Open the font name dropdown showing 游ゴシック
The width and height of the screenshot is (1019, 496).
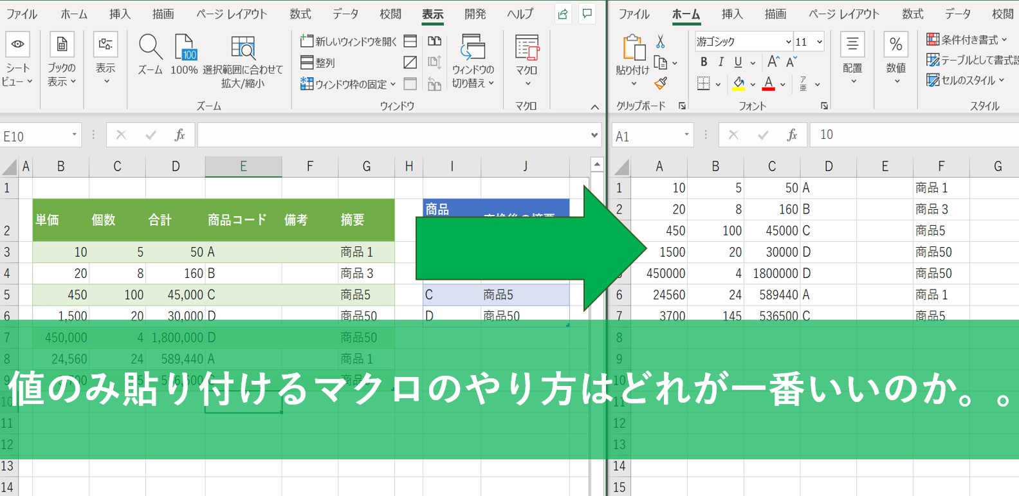click(743, 42)
